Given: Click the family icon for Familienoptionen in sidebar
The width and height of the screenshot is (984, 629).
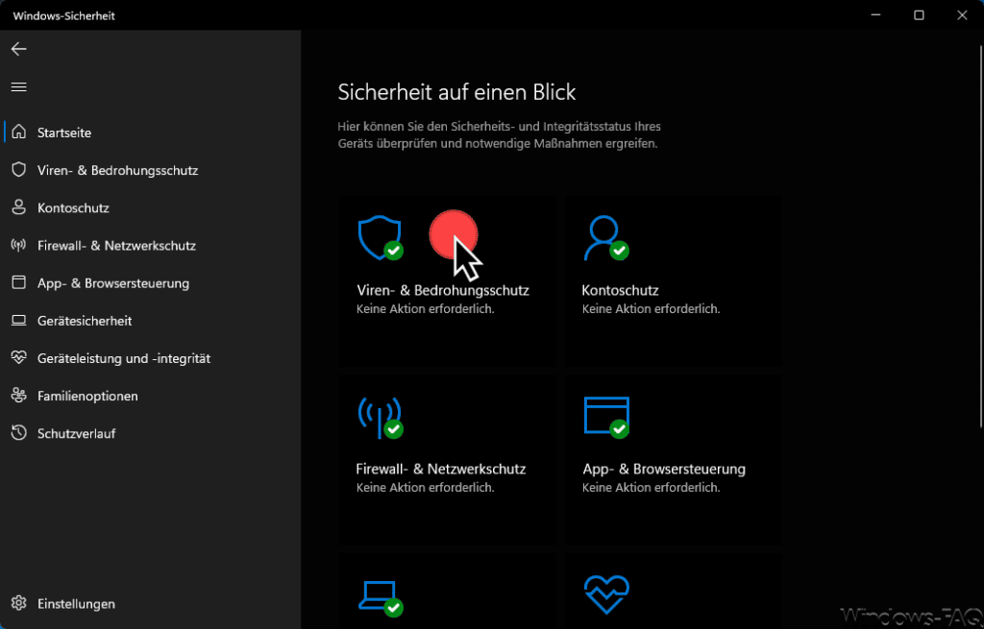Looking at the screenshot, I should click(19, 395).
